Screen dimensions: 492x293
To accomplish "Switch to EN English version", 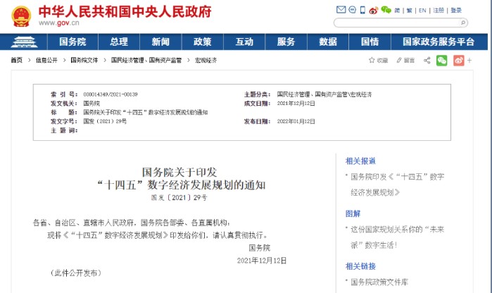I will coord(422,11).
